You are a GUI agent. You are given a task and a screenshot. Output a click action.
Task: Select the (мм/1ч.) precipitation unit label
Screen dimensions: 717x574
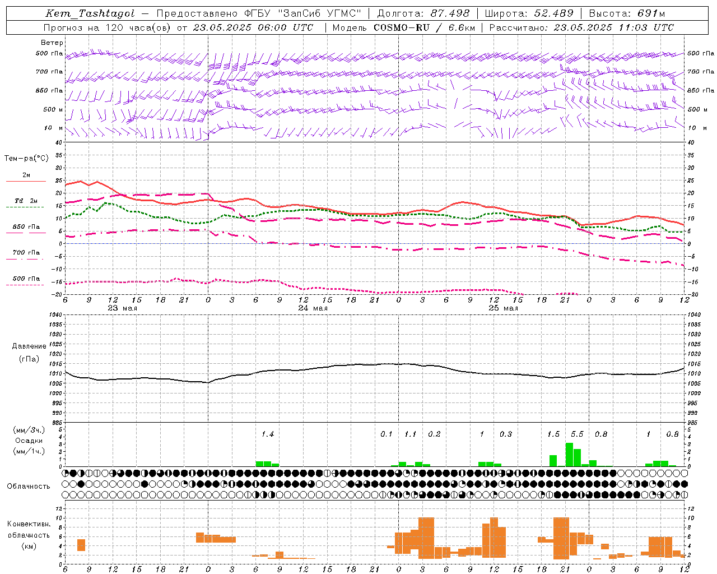point(29,451)
